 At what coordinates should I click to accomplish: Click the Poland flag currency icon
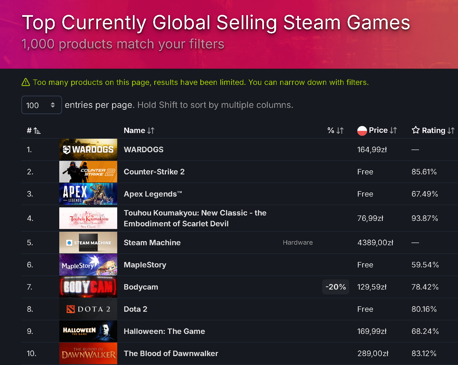pos(362,131)
